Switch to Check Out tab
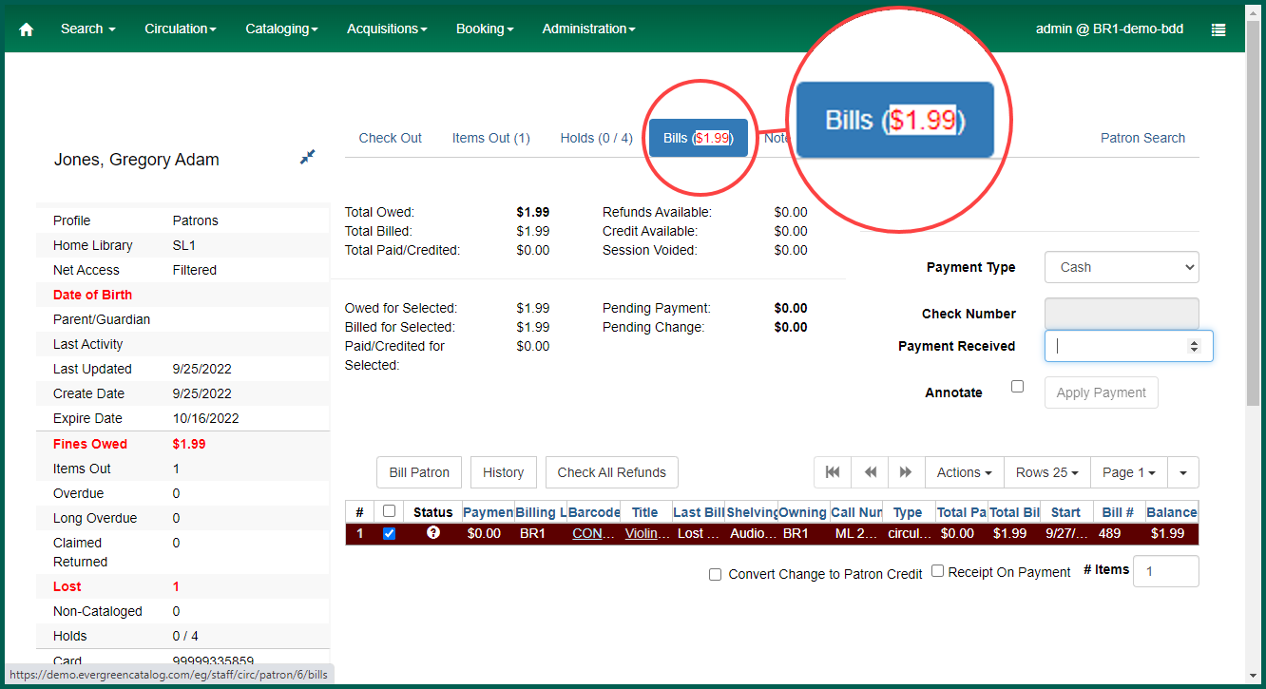1266x689 pixels. [x=390, y=138]
